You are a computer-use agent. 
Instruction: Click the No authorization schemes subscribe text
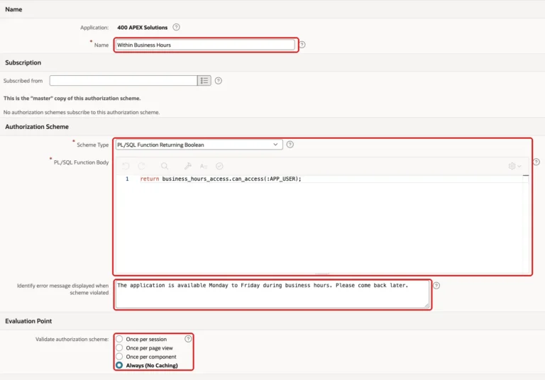point(82,112)
